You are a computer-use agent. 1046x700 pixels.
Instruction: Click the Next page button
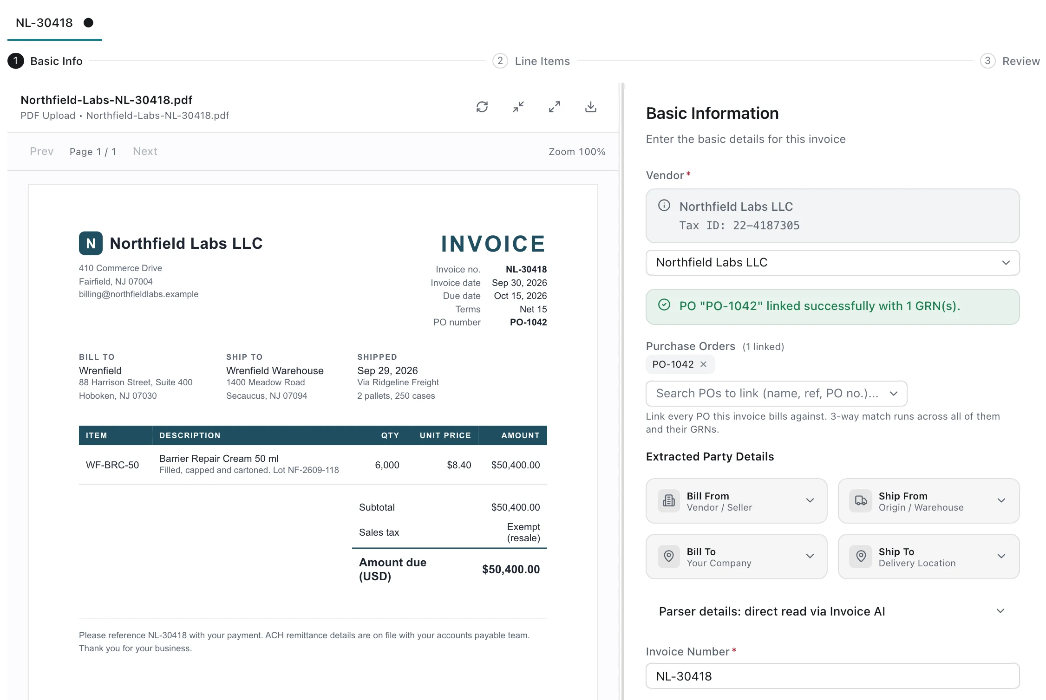tap(145, 151)
